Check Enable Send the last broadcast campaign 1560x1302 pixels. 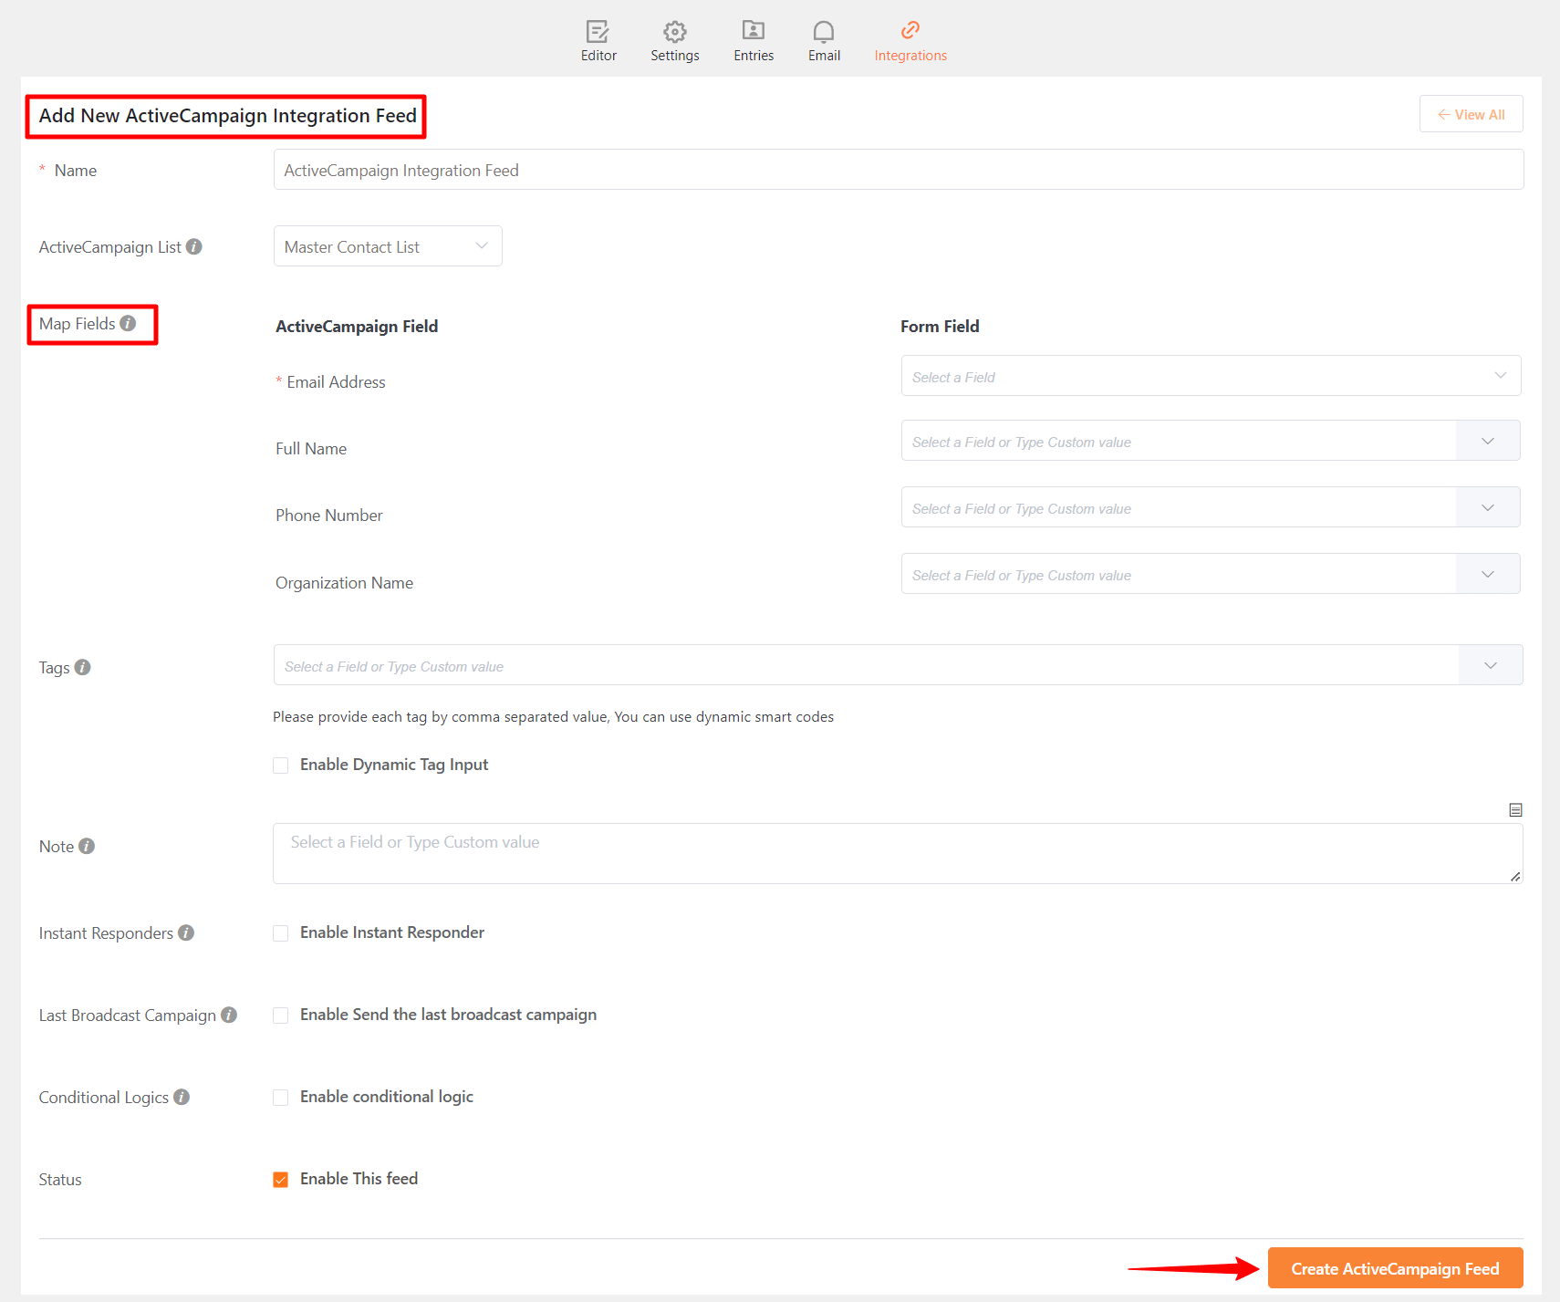[x=281, y=1016]
